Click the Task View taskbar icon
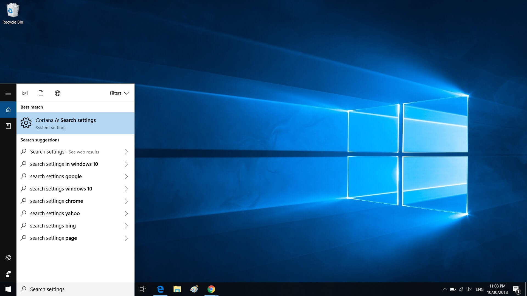Screen dimensions: 527x296 click(143, 289)
